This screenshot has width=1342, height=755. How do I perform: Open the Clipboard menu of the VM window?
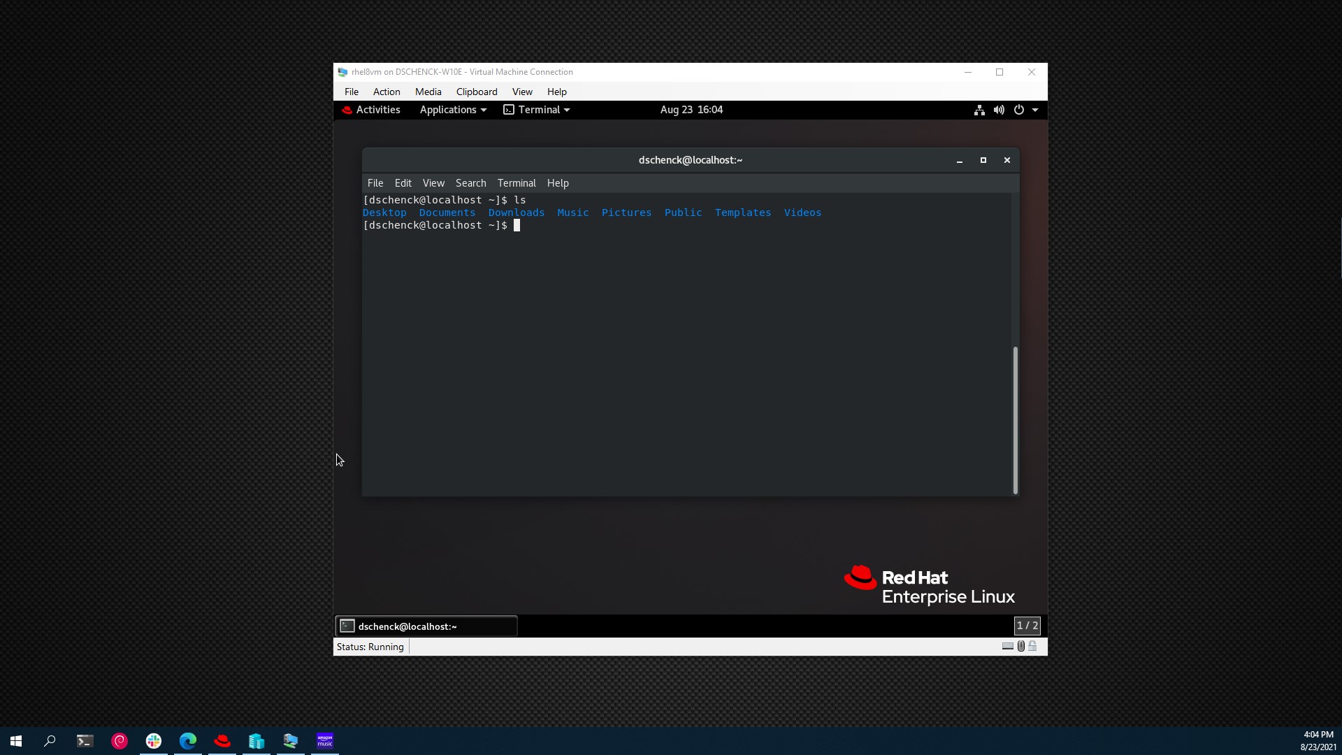pyautogui.click(x=476, y=92)
